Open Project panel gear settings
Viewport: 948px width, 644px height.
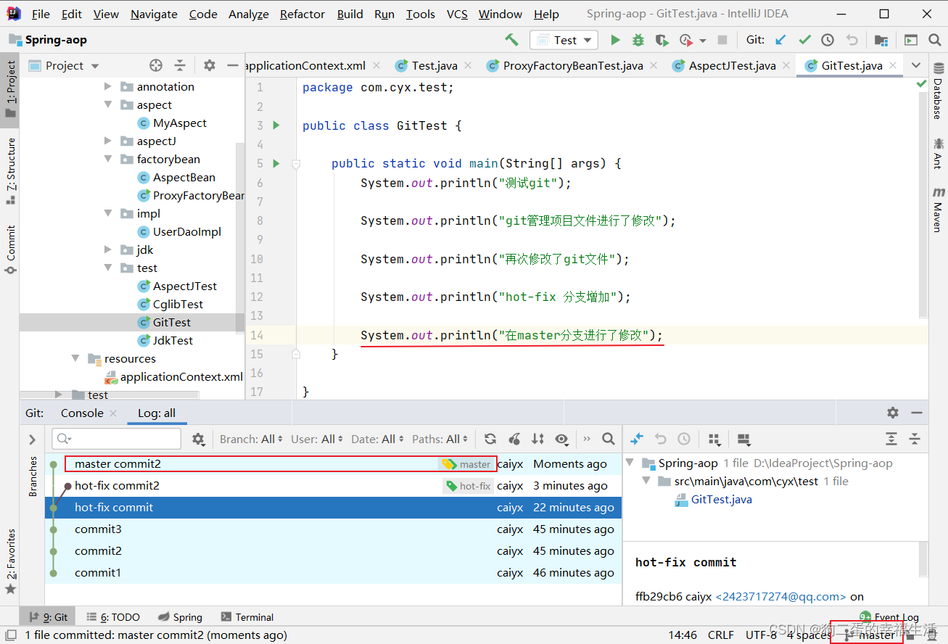210,65
